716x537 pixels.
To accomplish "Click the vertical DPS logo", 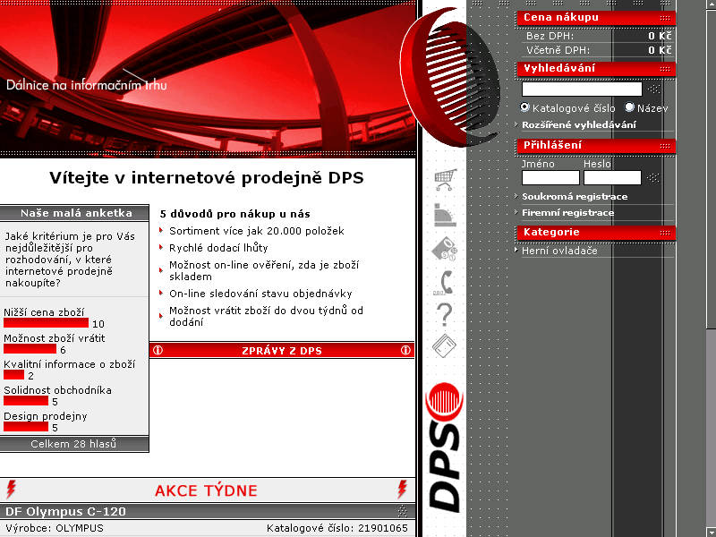I will [x=445, y=447].
